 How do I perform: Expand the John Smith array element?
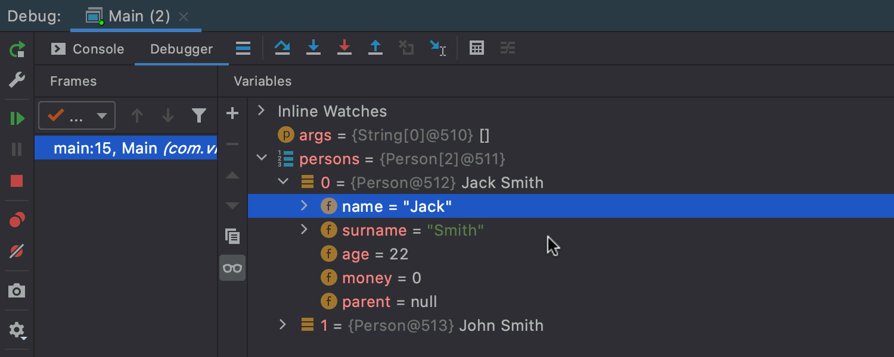pos(283,325)
